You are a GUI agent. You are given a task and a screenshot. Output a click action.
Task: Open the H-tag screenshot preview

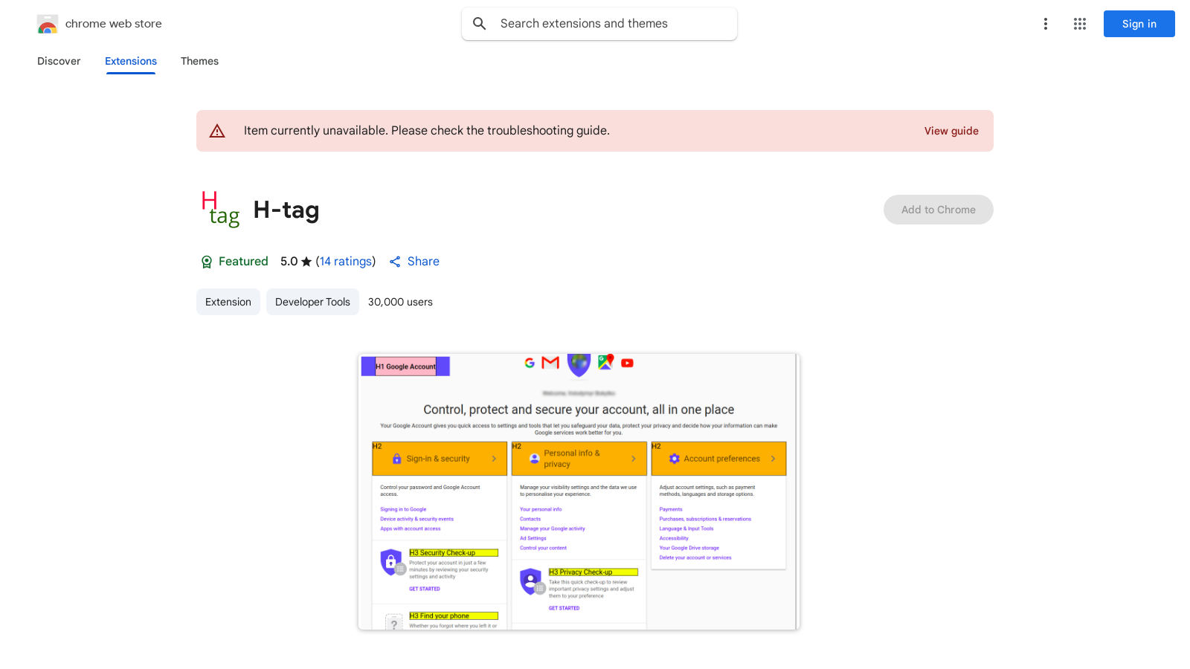579,491
